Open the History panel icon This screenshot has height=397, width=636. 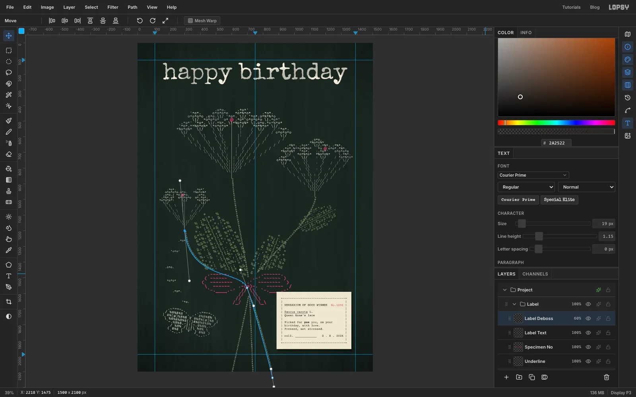point(628,98)
